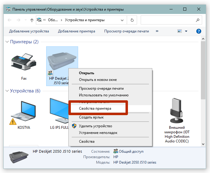Choose Свойства at menu bottom

point(87,141)
